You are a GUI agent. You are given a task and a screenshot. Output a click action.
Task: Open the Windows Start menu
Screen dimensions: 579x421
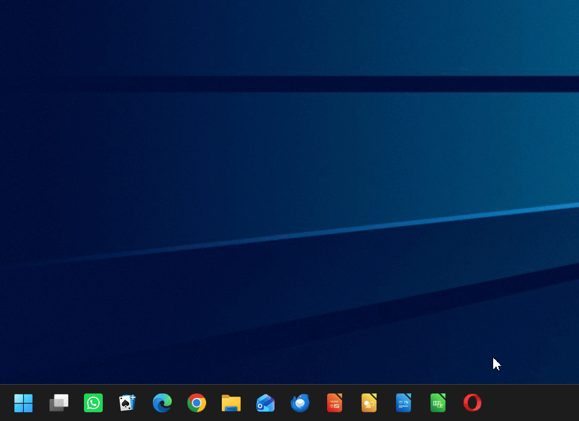tap(23, 403)
